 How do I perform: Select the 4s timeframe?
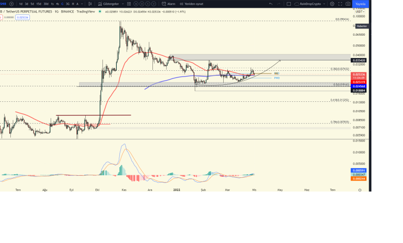pos(57,4)
